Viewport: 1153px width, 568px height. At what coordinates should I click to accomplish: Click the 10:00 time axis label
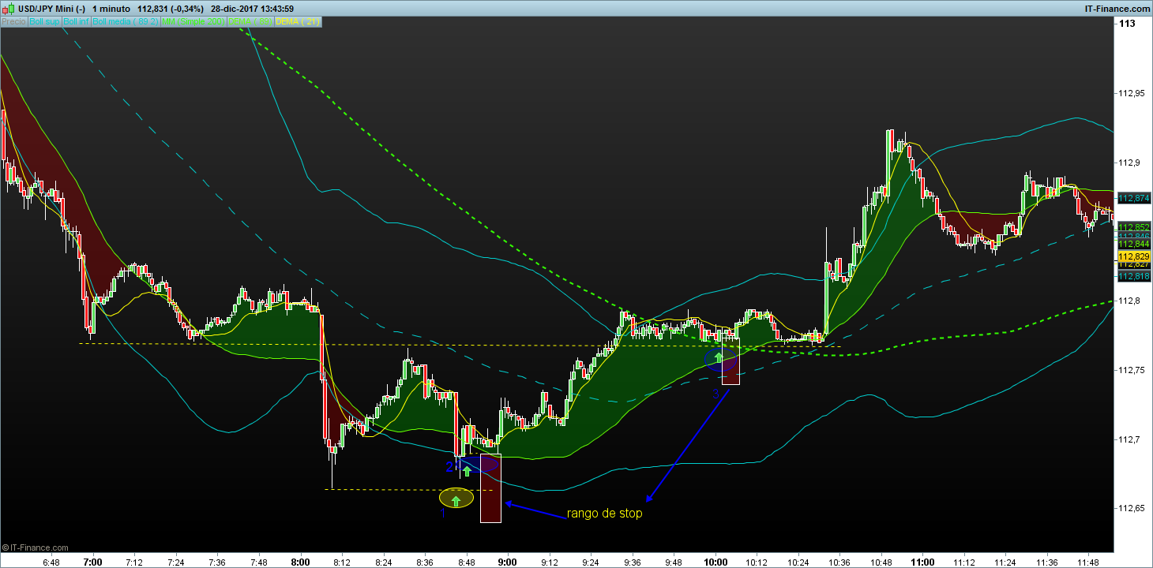tap(715, 562)
